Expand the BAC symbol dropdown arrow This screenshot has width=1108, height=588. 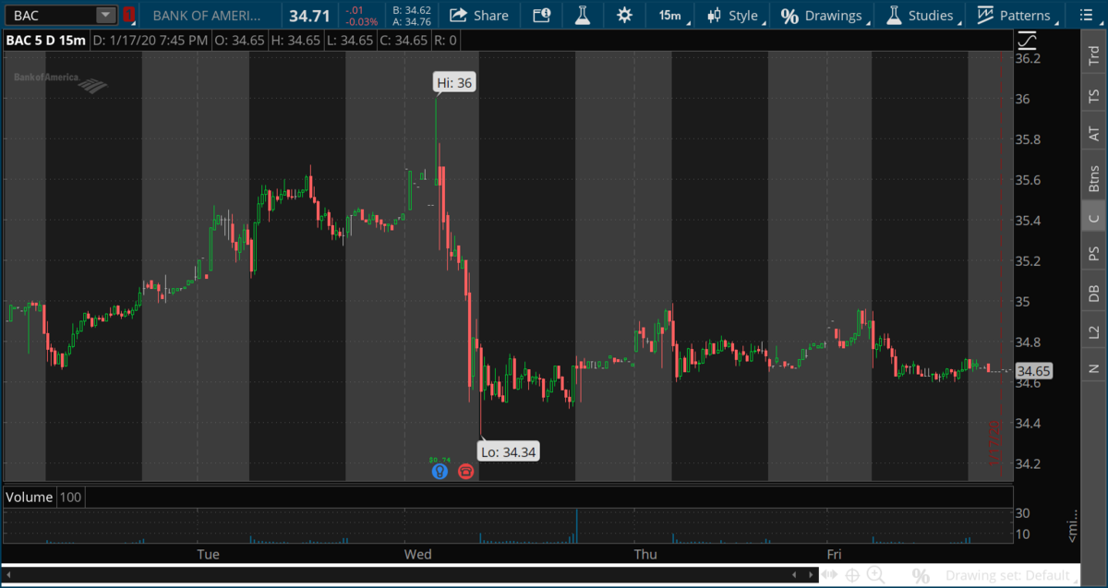click(105, 15)
